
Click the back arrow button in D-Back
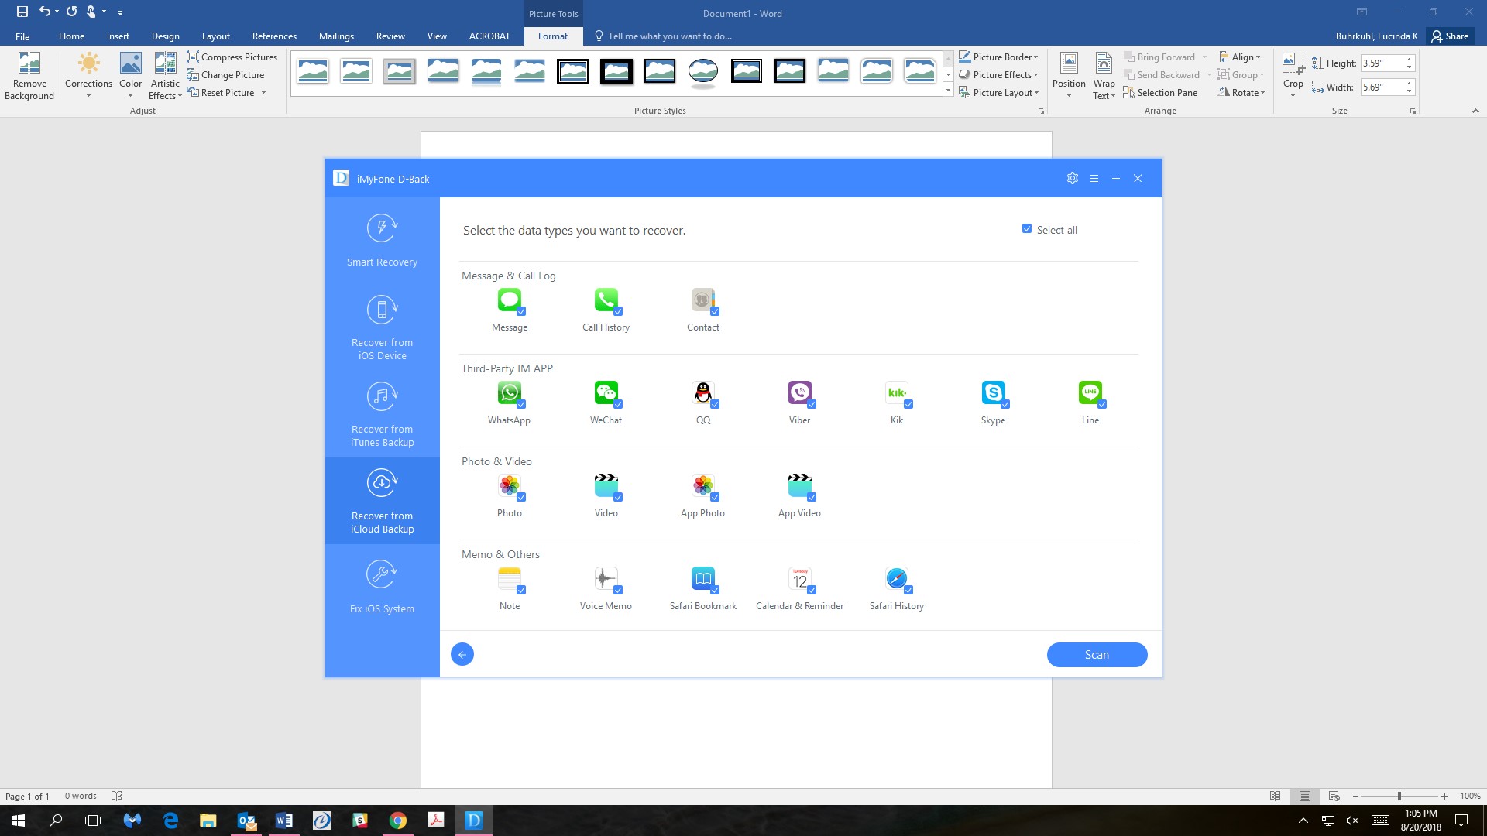462,654
